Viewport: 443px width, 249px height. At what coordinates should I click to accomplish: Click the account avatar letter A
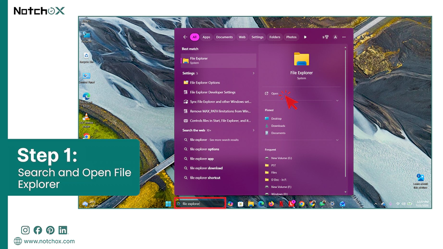335,37
